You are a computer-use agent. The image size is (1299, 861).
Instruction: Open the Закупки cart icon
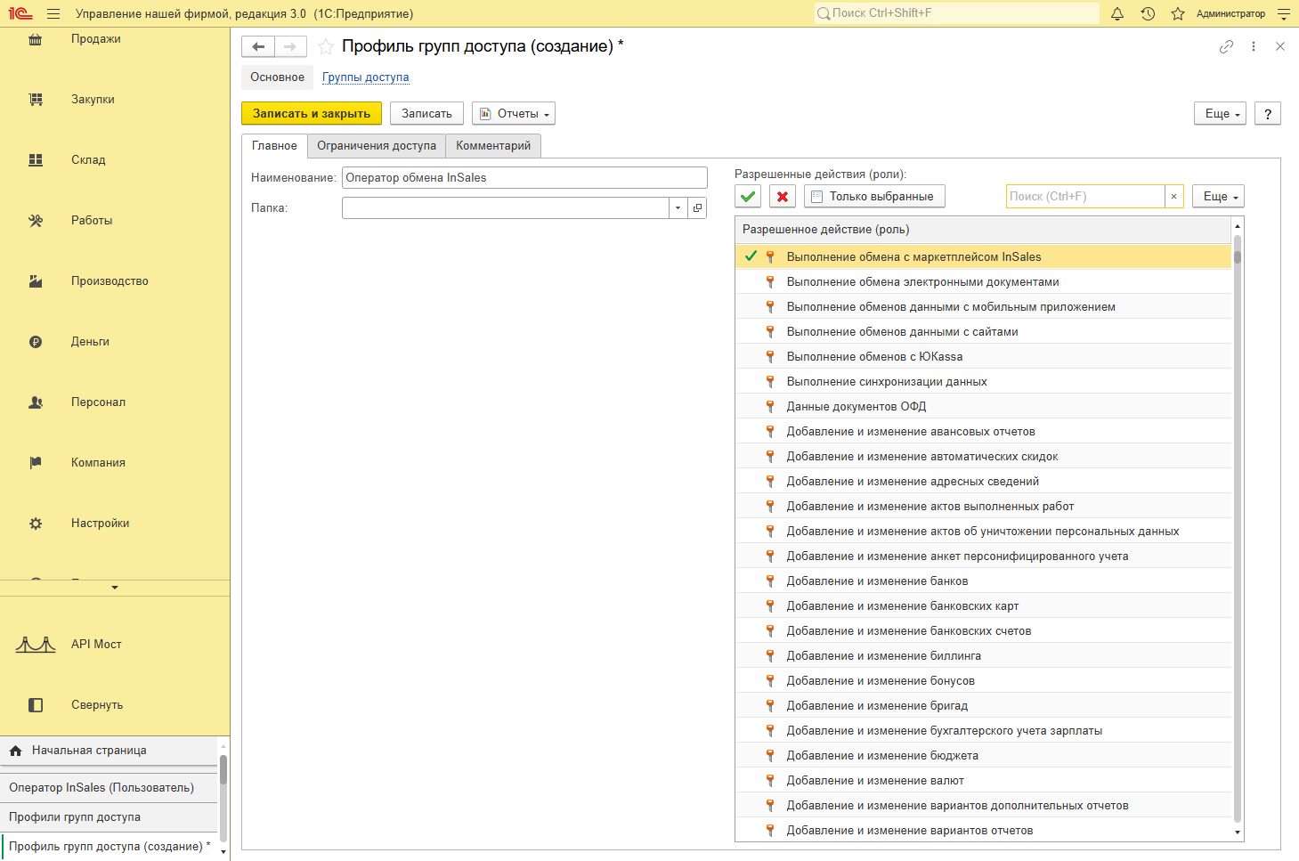(x=36, y=100)
